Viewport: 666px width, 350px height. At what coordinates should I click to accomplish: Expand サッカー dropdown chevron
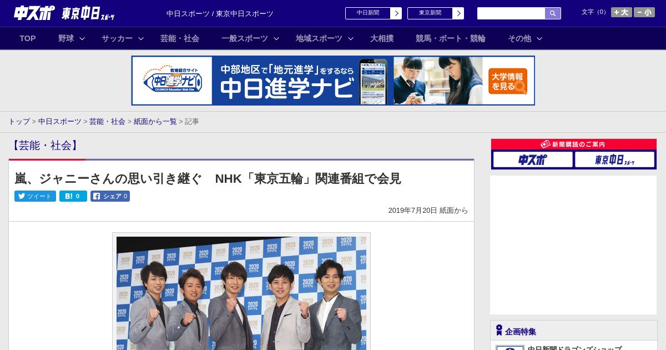click(x=141, y=38)
